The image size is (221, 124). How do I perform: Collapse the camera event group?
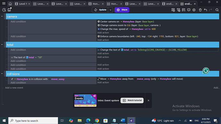2,16
